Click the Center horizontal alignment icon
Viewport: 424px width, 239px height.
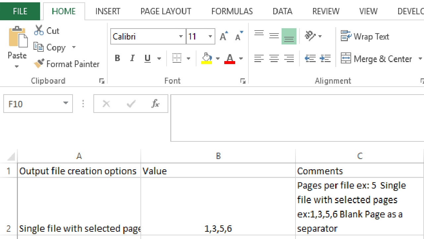pyautogui.click(x=274, y=59)
